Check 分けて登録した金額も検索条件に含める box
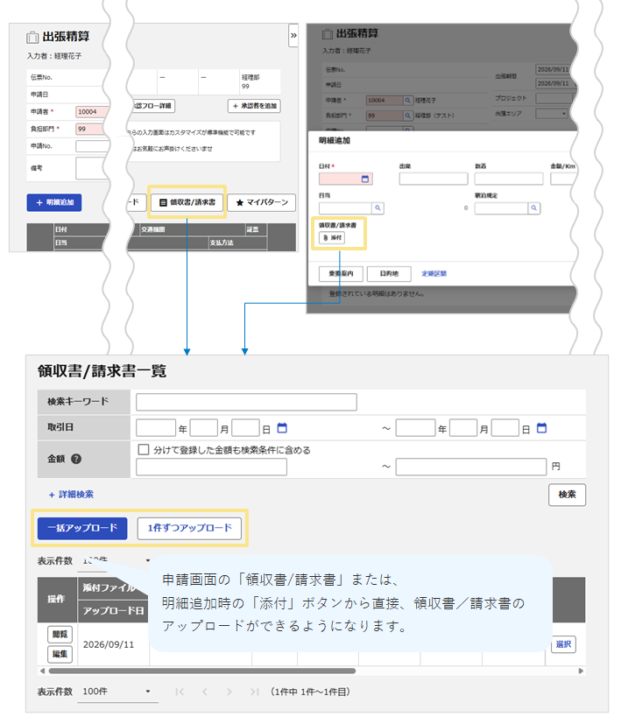Viewport: 621px width, 724px height. click(x=144, y=449)
